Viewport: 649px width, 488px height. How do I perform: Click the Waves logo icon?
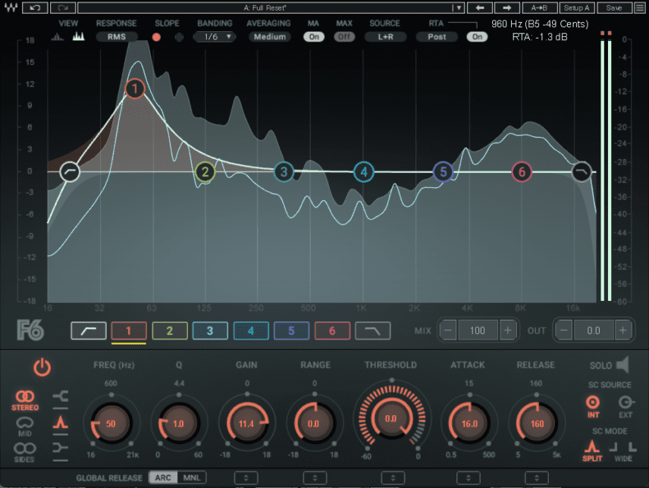tap(11, 8)
